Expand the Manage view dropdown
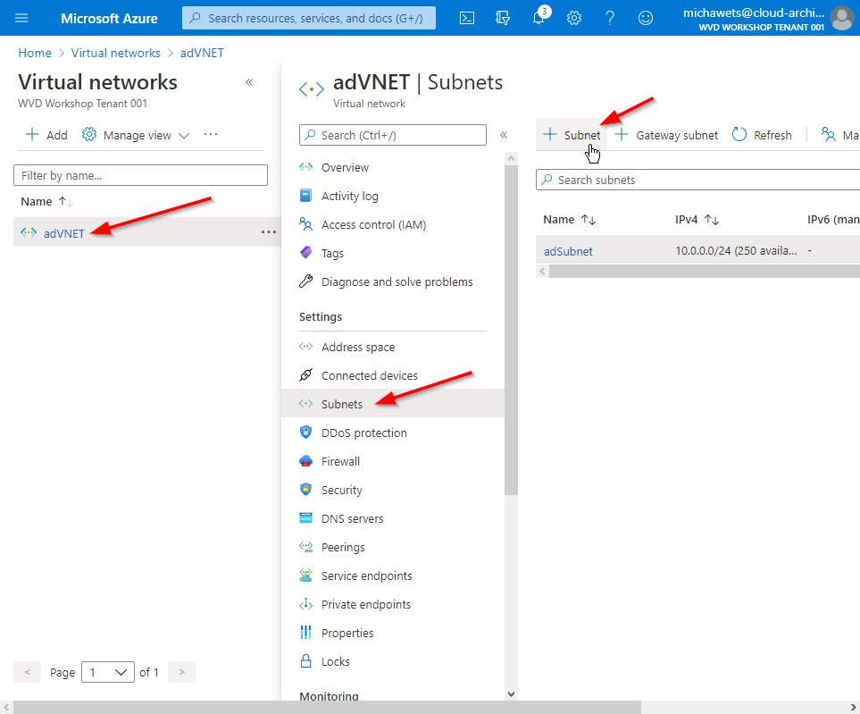The image size is (860, 714). click(x=136, y=135)
